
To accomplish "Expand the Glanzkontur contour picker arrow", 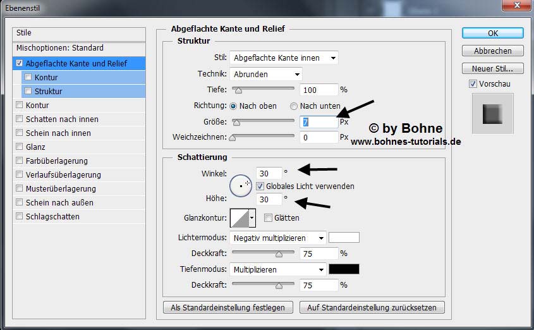I will point(252,218).
